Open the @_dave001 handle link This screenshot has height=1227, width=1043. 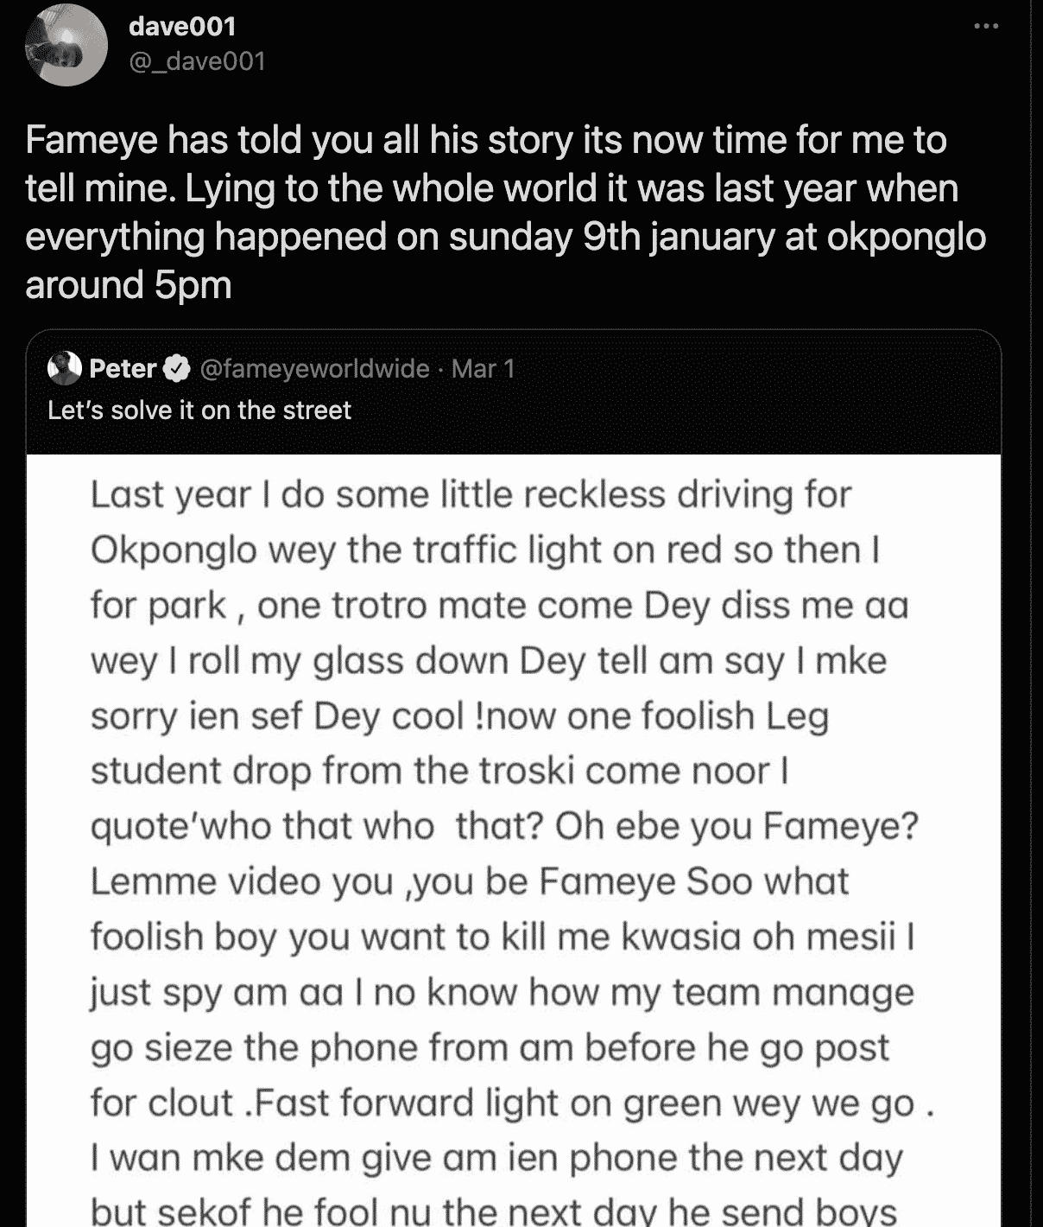coord(197,61)
